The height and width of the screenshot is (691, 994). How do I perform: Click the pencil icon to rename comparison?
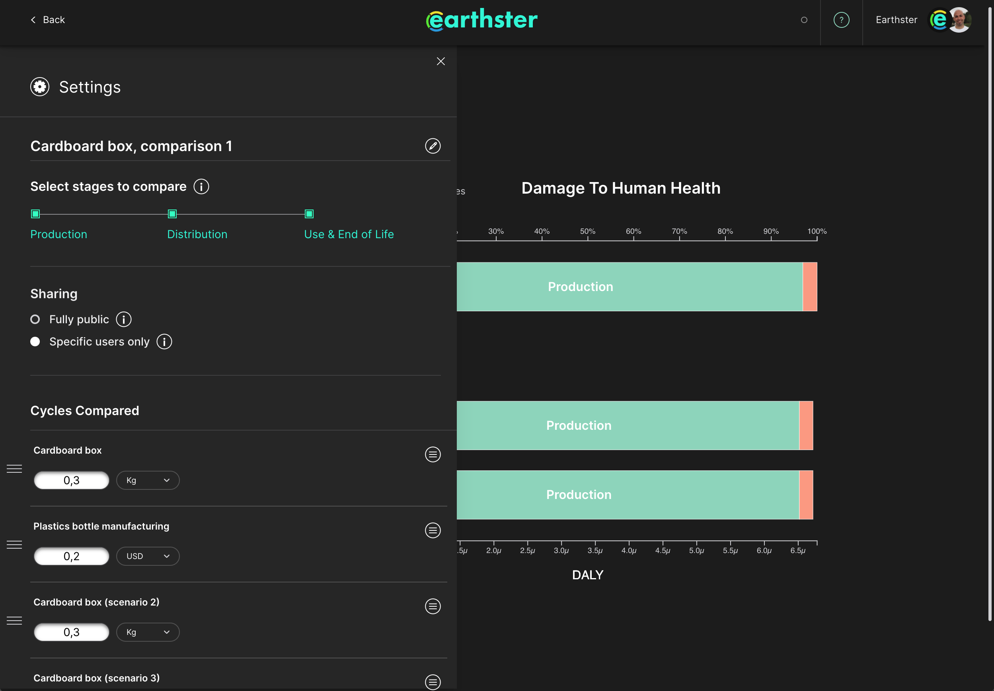click(433, 146)
